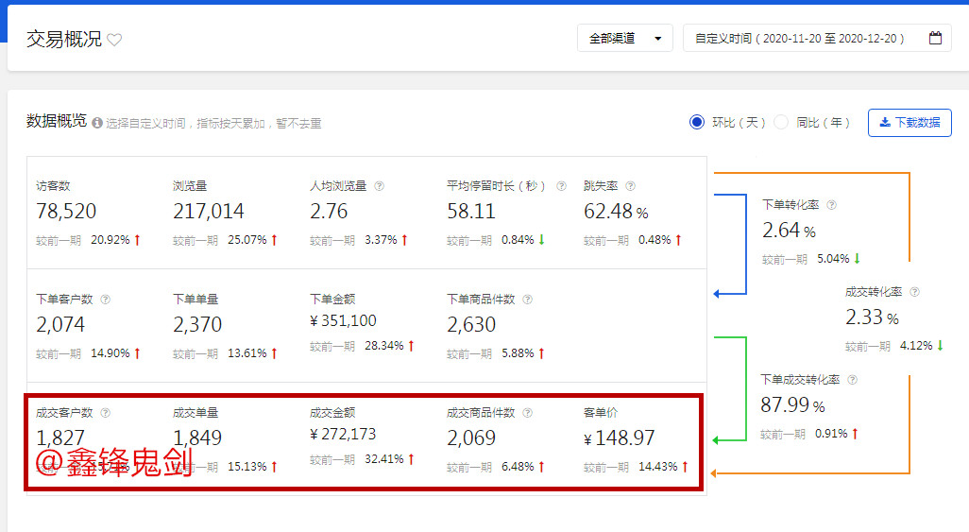Image resolution: width=969 pixels, height=532 pixels.
Task: Click the help icon beside 跳失率
Action: point(630,186)
